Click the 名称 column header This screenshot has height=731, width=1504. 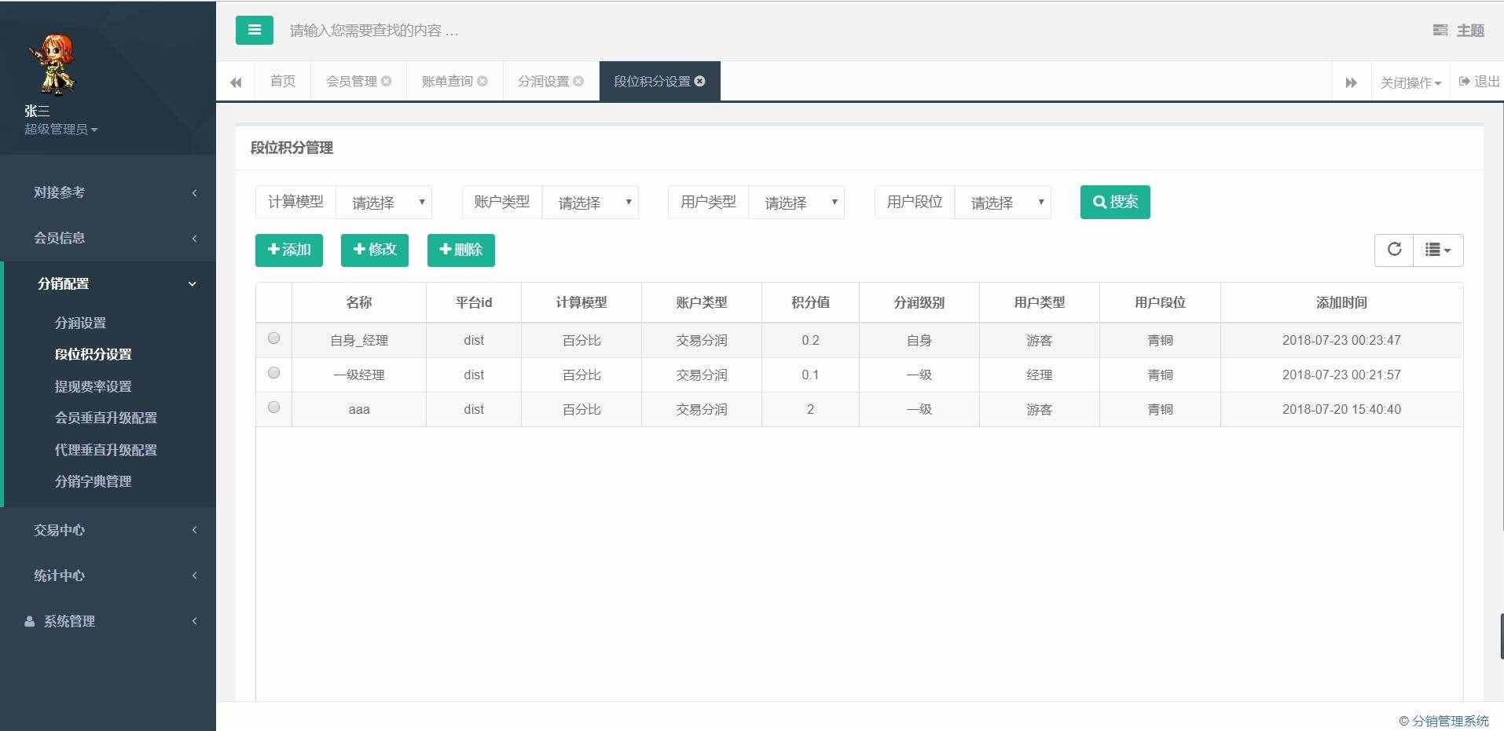click(359, 302)
